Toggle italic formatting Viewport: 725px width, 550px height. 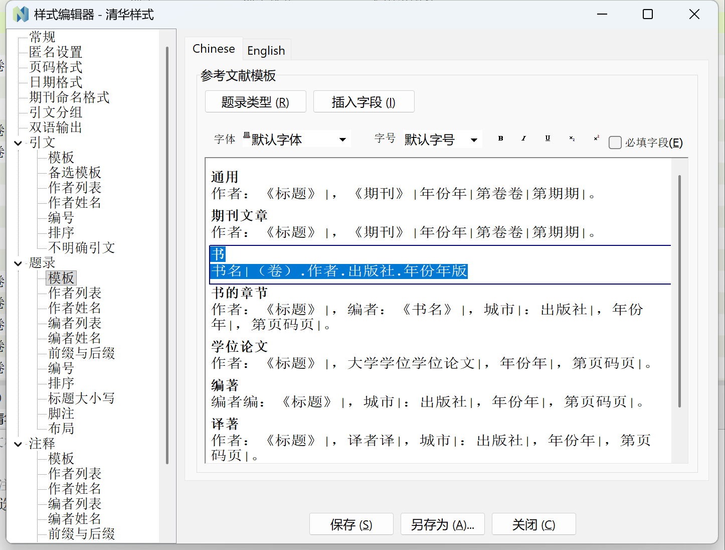click(523, 139)
